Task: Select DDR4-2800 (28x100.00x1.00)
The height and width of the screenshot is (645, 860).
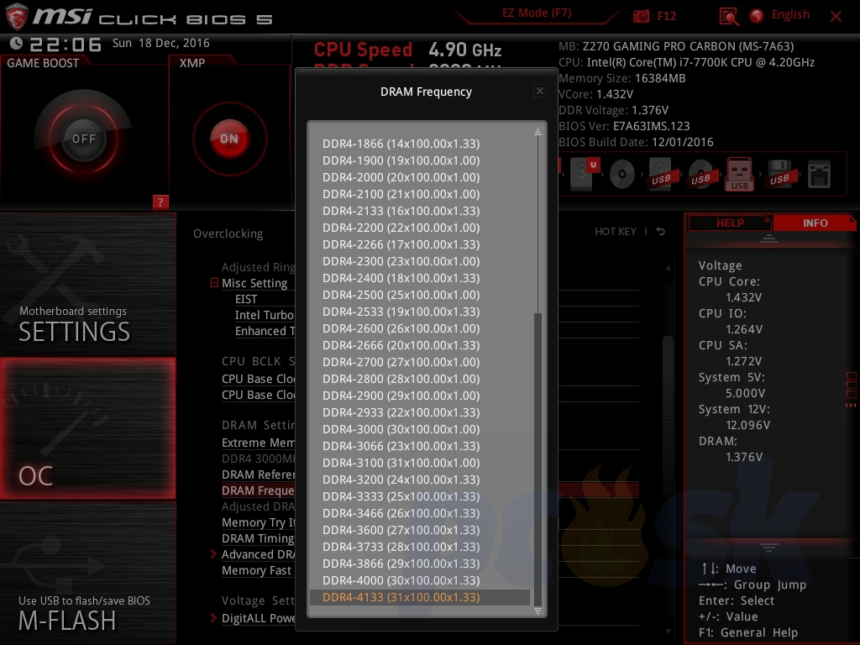Action: tap(420, 379)
